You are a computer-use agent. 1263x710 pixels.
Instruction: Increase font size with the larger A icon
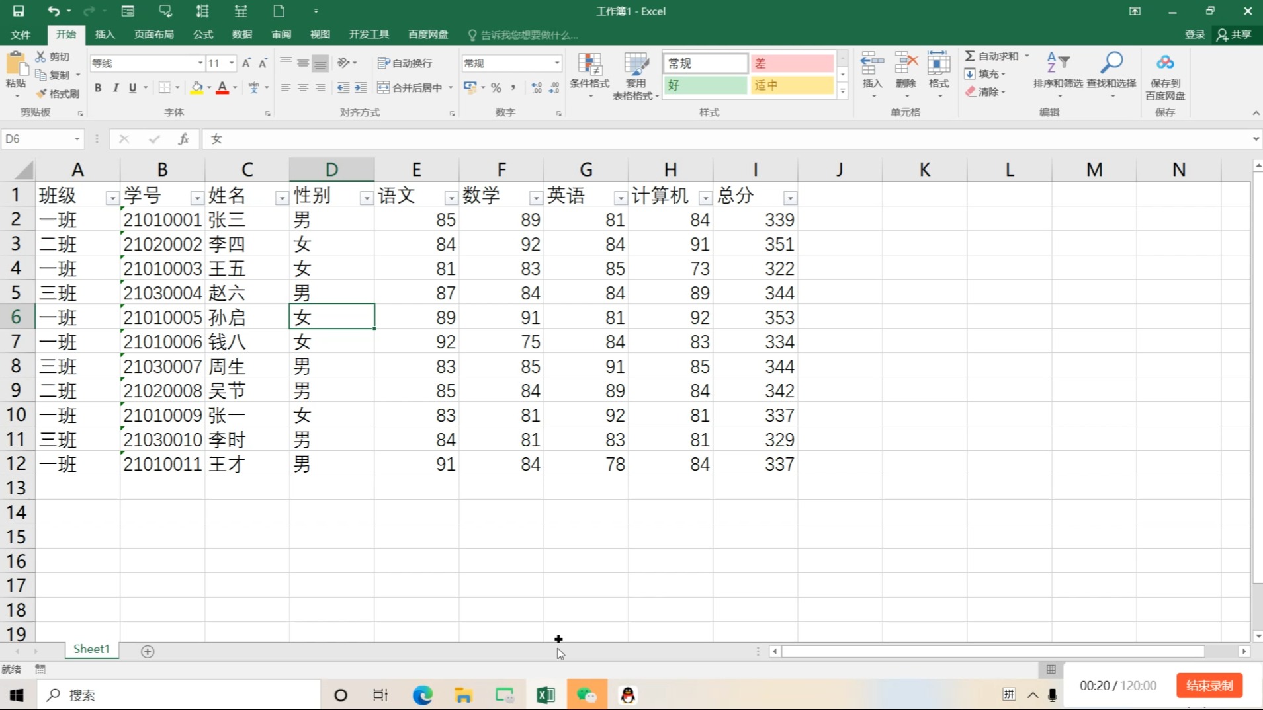point(246,63)
